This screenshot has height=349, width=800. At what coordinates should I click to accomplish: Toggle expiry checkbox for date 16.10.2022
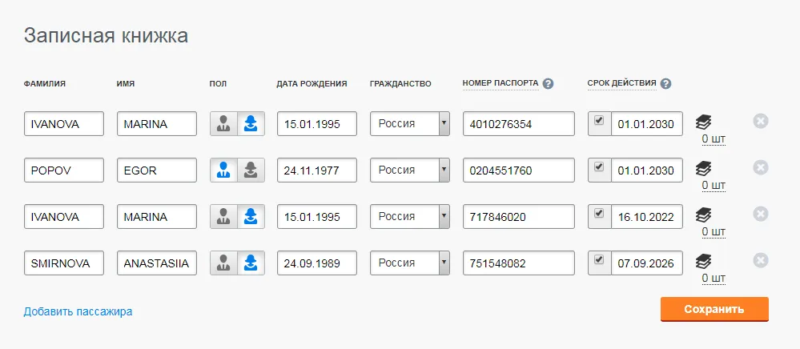pyautogui.click(x=599, y=215)
